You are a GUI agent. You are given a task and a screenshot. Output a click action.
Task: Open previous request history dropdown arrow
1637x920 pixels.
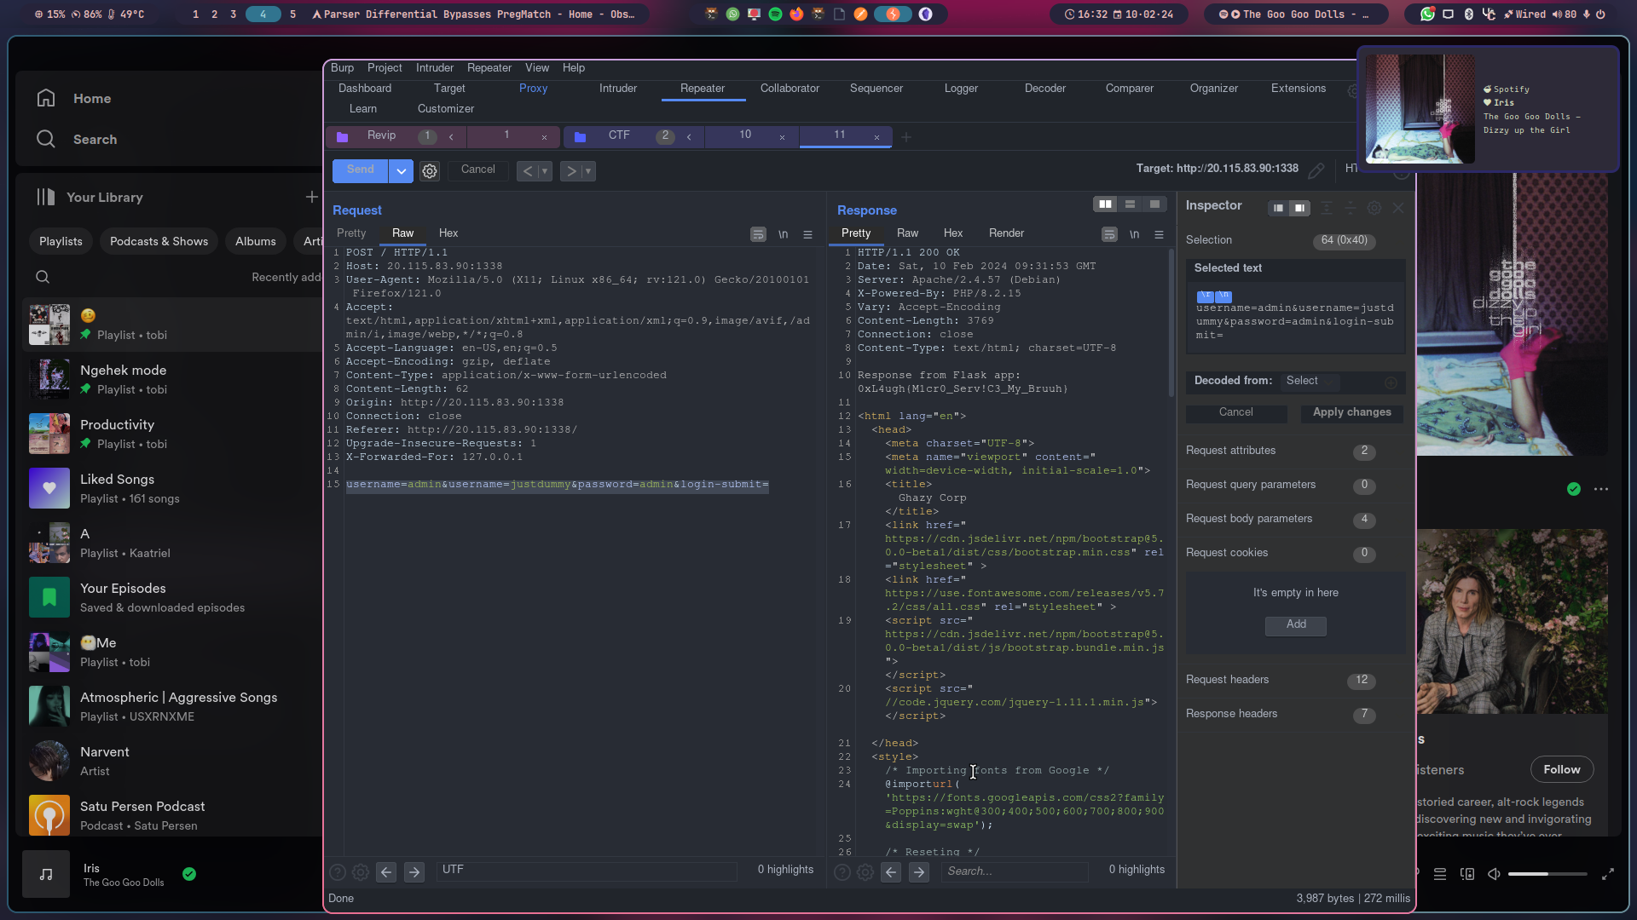(545, 171)
